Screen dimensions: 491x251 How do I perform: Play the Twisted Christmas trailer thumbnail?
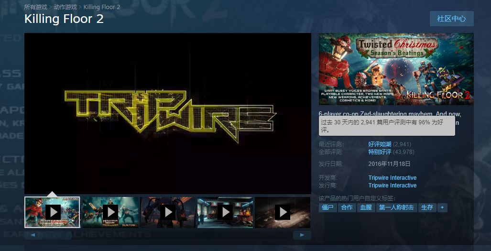[x=52, y=212]
